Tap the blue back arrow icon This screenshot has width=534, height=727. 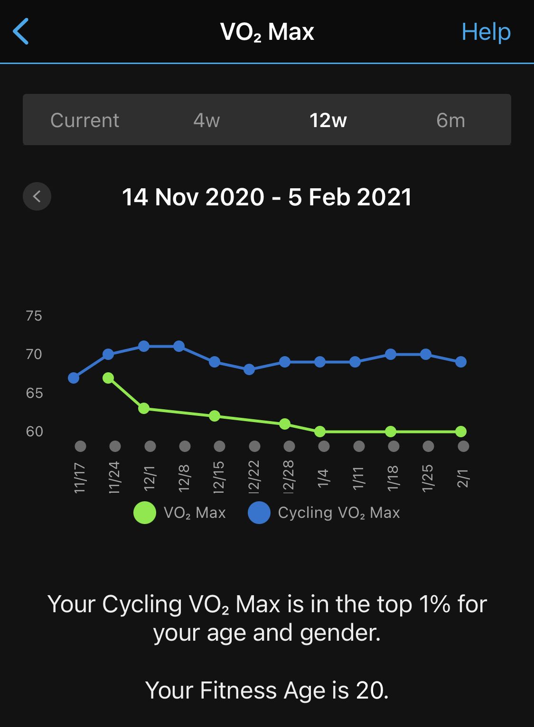(21, 31)
